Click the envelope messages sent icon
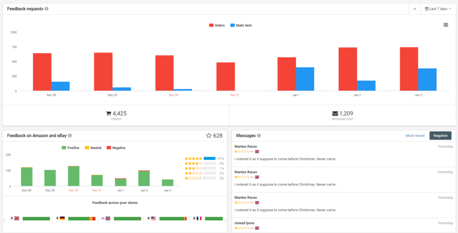 pyautogui.click(x=335, y=113)
